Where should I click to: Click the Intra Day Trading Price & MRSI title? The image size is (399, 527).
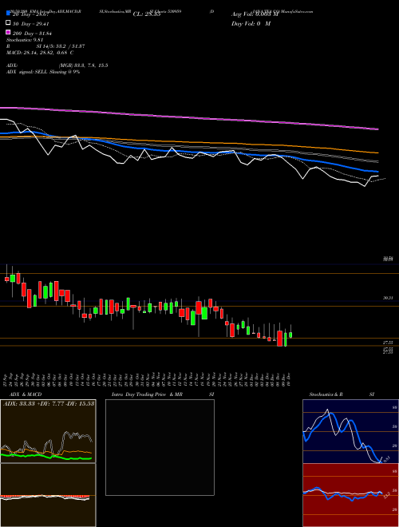point(163,394)
